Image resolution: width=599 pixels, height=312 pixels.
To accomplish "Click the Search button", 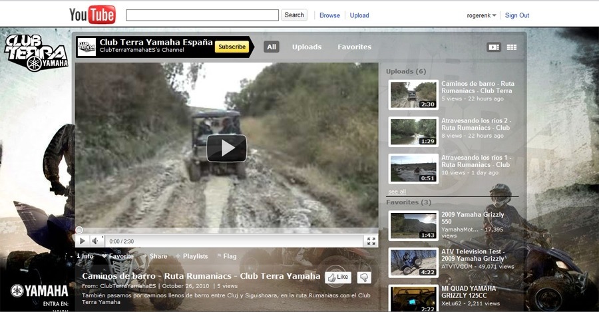I will point(294,15).
